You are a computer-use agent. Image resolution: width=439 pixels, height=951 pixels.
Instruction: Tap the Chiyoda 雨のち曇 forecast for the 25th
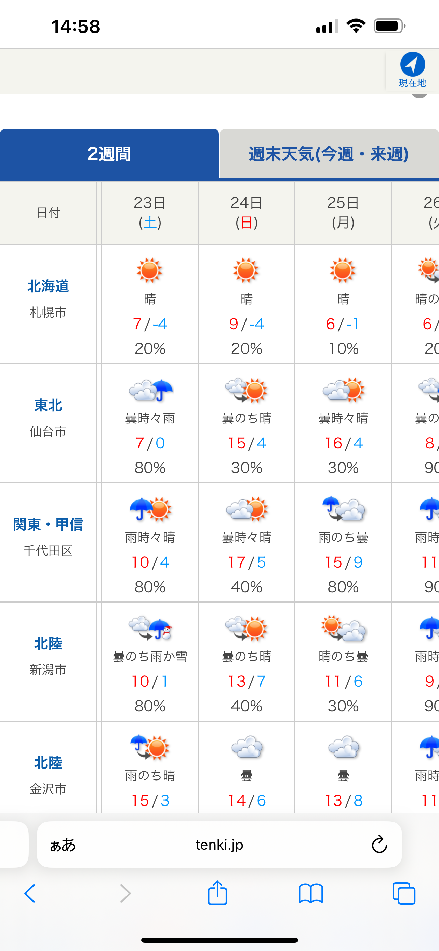[343, 537]
